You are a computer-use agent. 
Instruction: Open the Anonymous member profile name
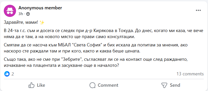(x=40, y=8)
